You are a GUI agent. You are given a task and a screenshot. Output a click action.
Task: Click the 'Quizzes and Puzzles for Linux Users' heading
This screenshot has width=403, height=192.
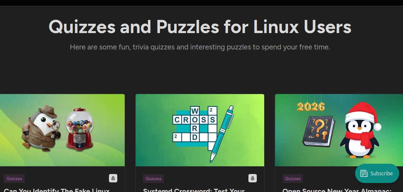pyautogui.click(x=200, y=27)
